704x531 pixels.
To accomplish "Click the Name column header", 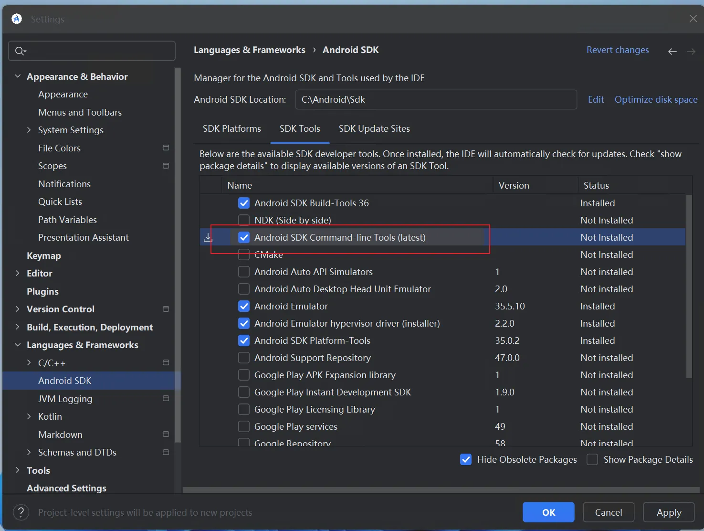I will click(357, 185).
